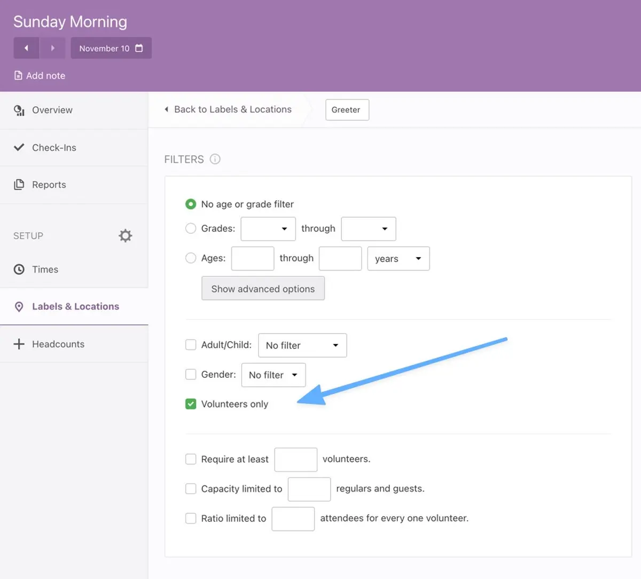Click the Reports documents icon
This screenshot has height=579, width=641.
point(19,185)
